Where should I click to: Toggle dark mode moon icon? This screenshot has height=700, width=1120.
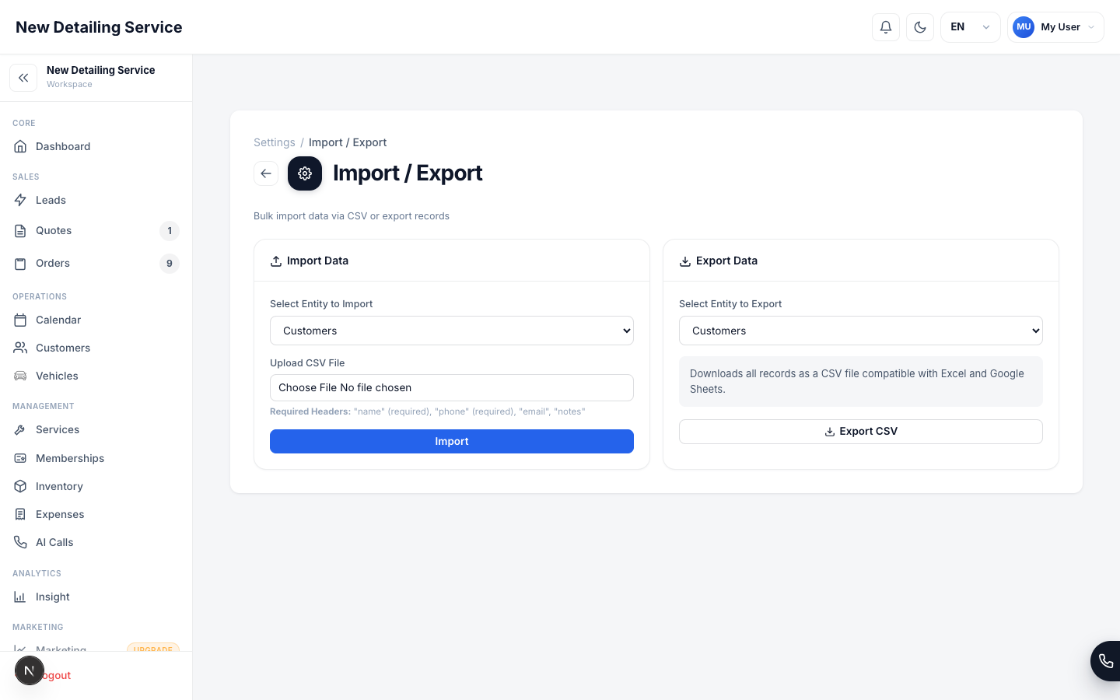point(920,27)
